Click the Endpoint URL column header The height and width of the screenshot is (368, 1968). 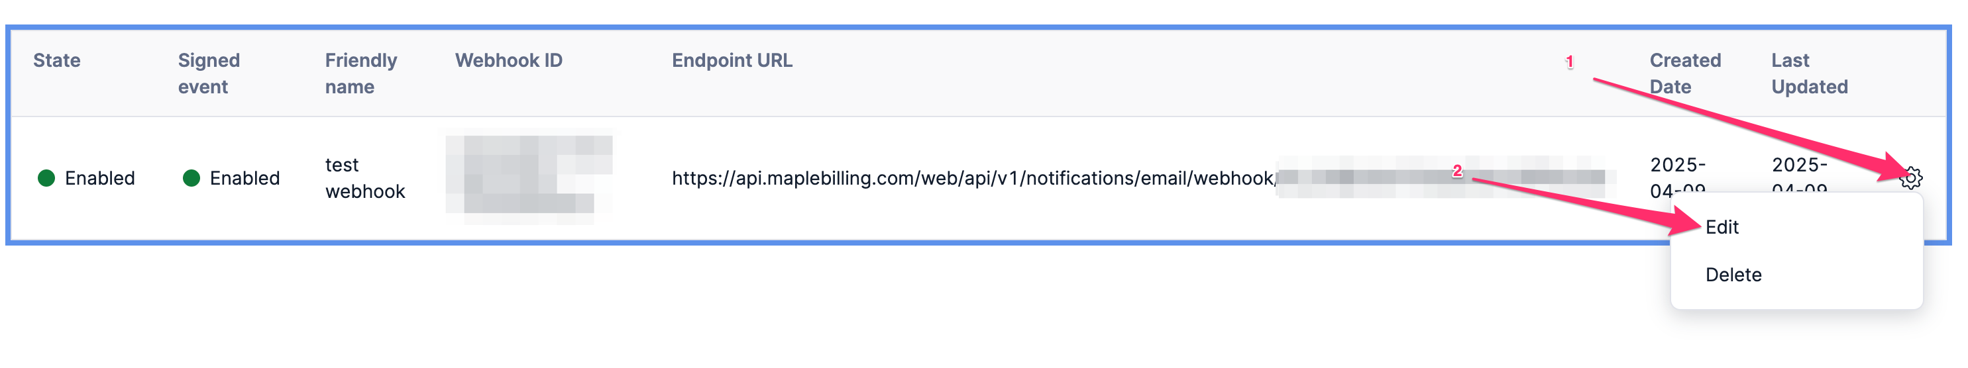[732, 60]
